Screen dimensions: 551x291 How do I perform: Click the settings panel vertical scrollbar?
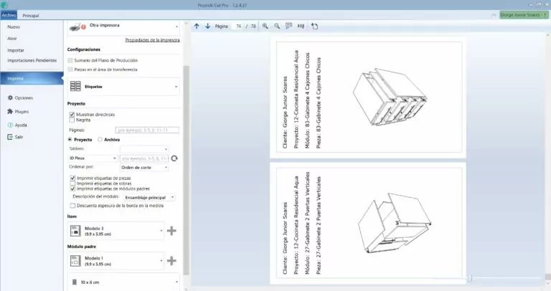tap(187, 171)
